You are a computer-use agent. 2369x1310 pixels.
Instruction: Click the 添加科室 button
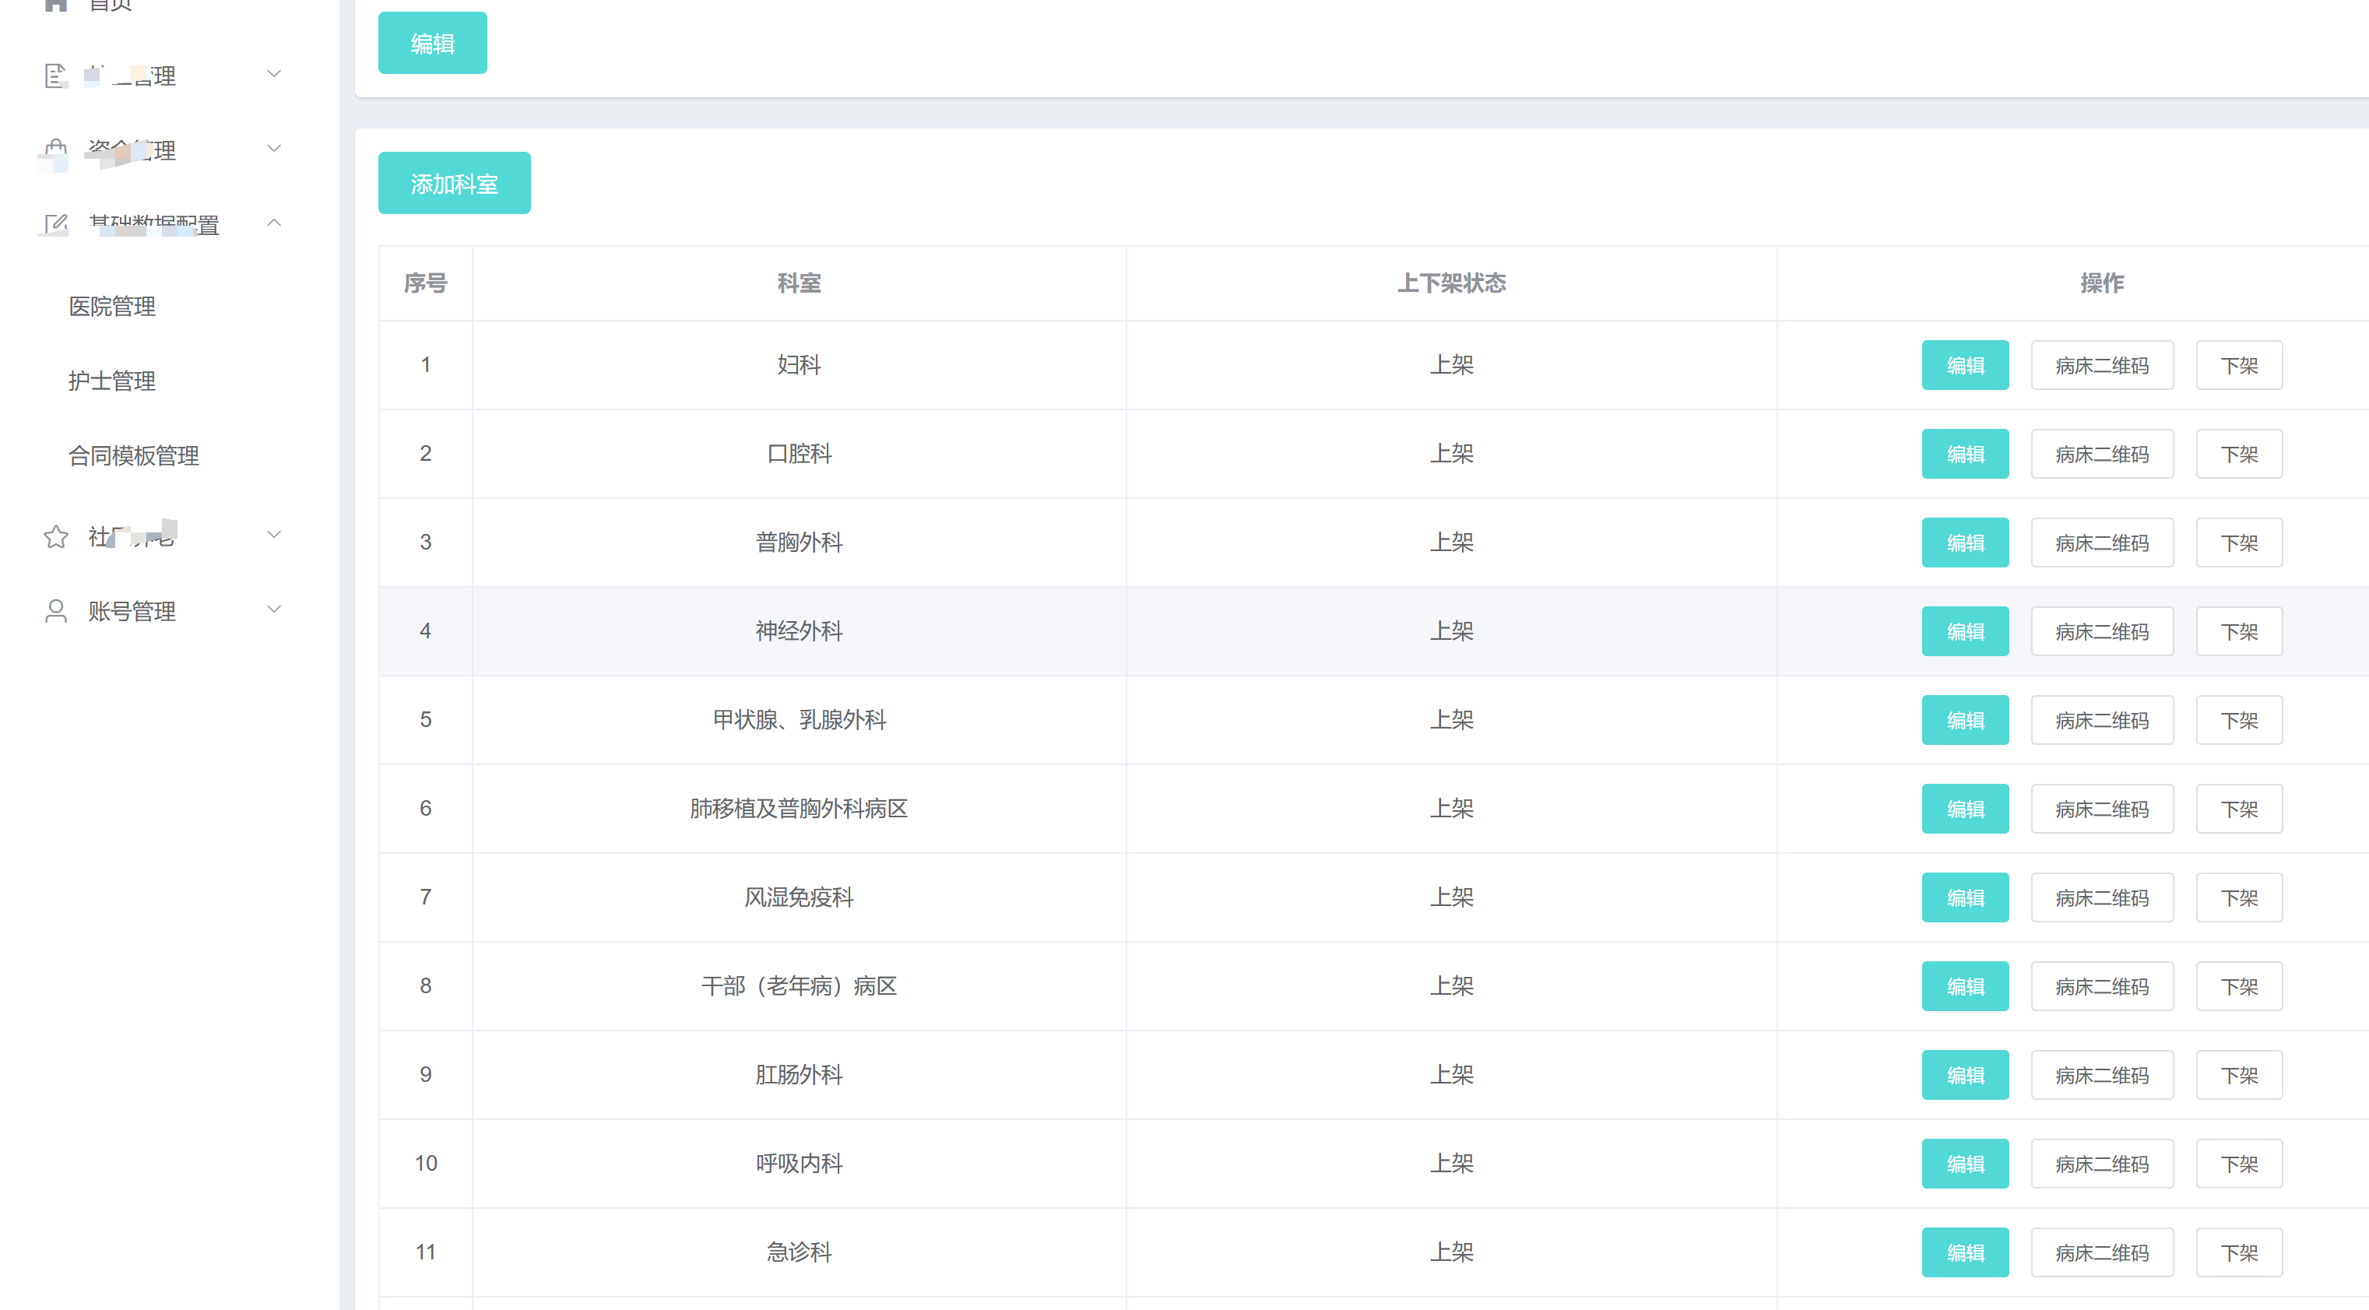coord(455,183)
